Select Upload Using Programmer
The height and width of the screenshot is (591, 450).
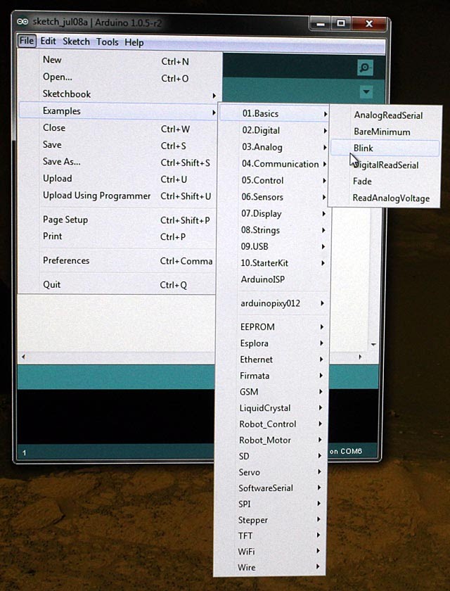119,196
